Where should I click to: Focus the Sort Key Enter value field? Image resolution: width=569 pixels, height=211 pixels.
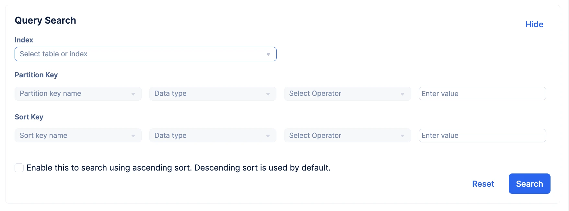(x=482, y=136)
